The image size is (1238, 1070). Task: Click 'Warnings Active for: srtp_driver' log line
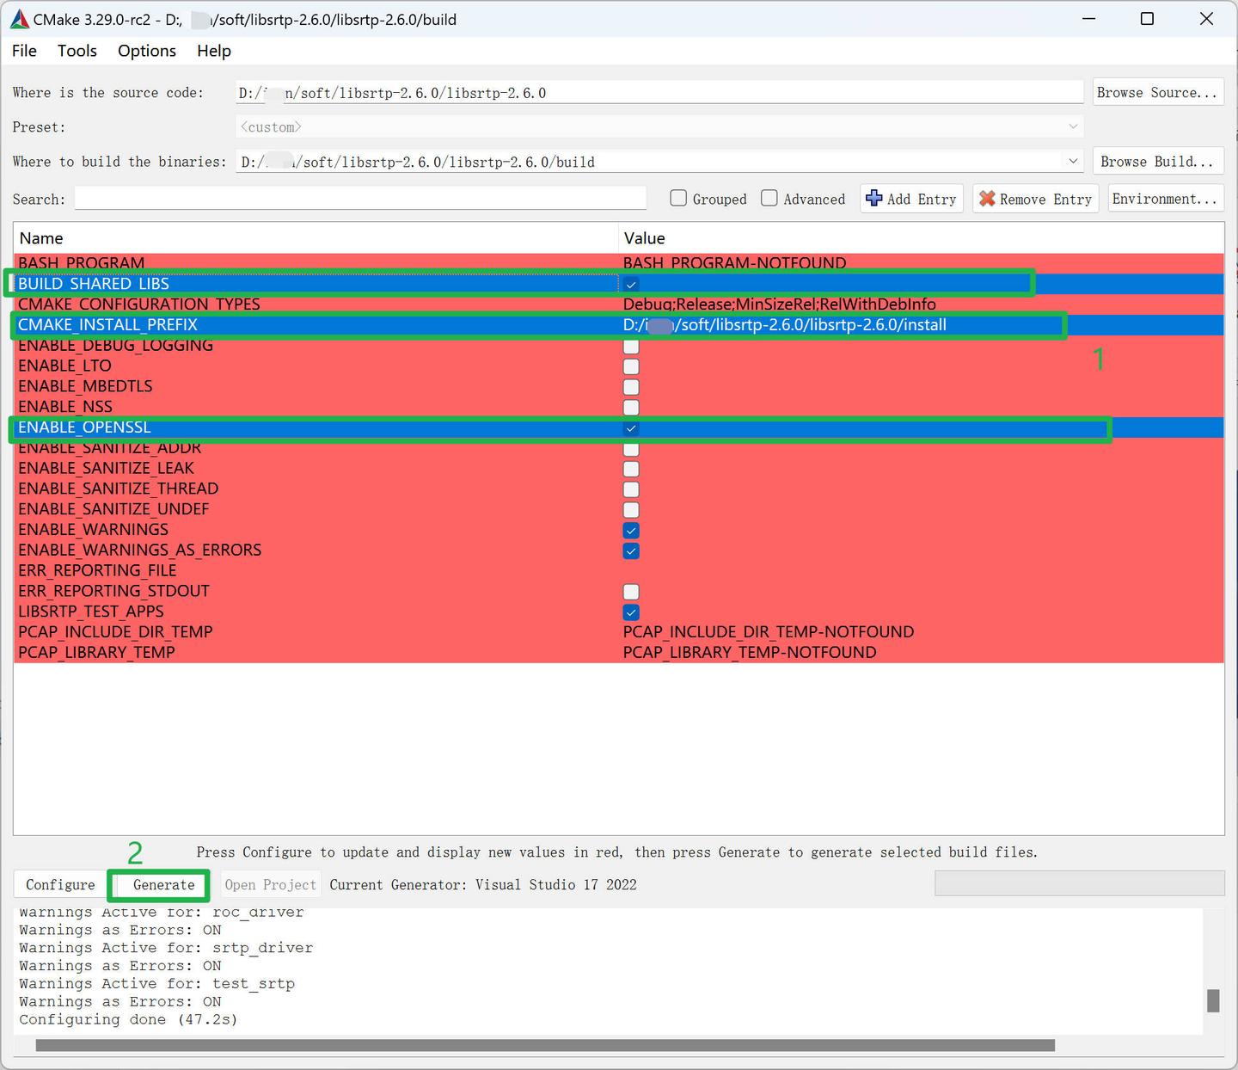pos(166,948)
